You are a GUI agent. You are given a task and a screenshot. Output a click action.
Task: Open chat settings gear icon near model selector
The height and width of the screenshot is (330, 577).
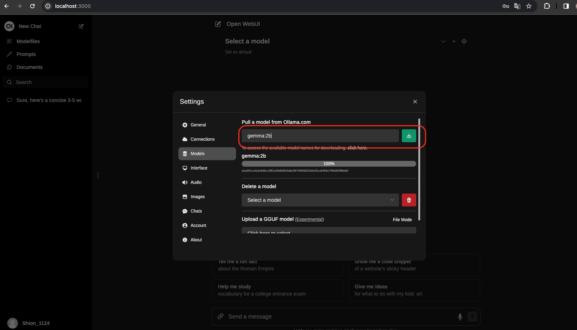(464, 41)
